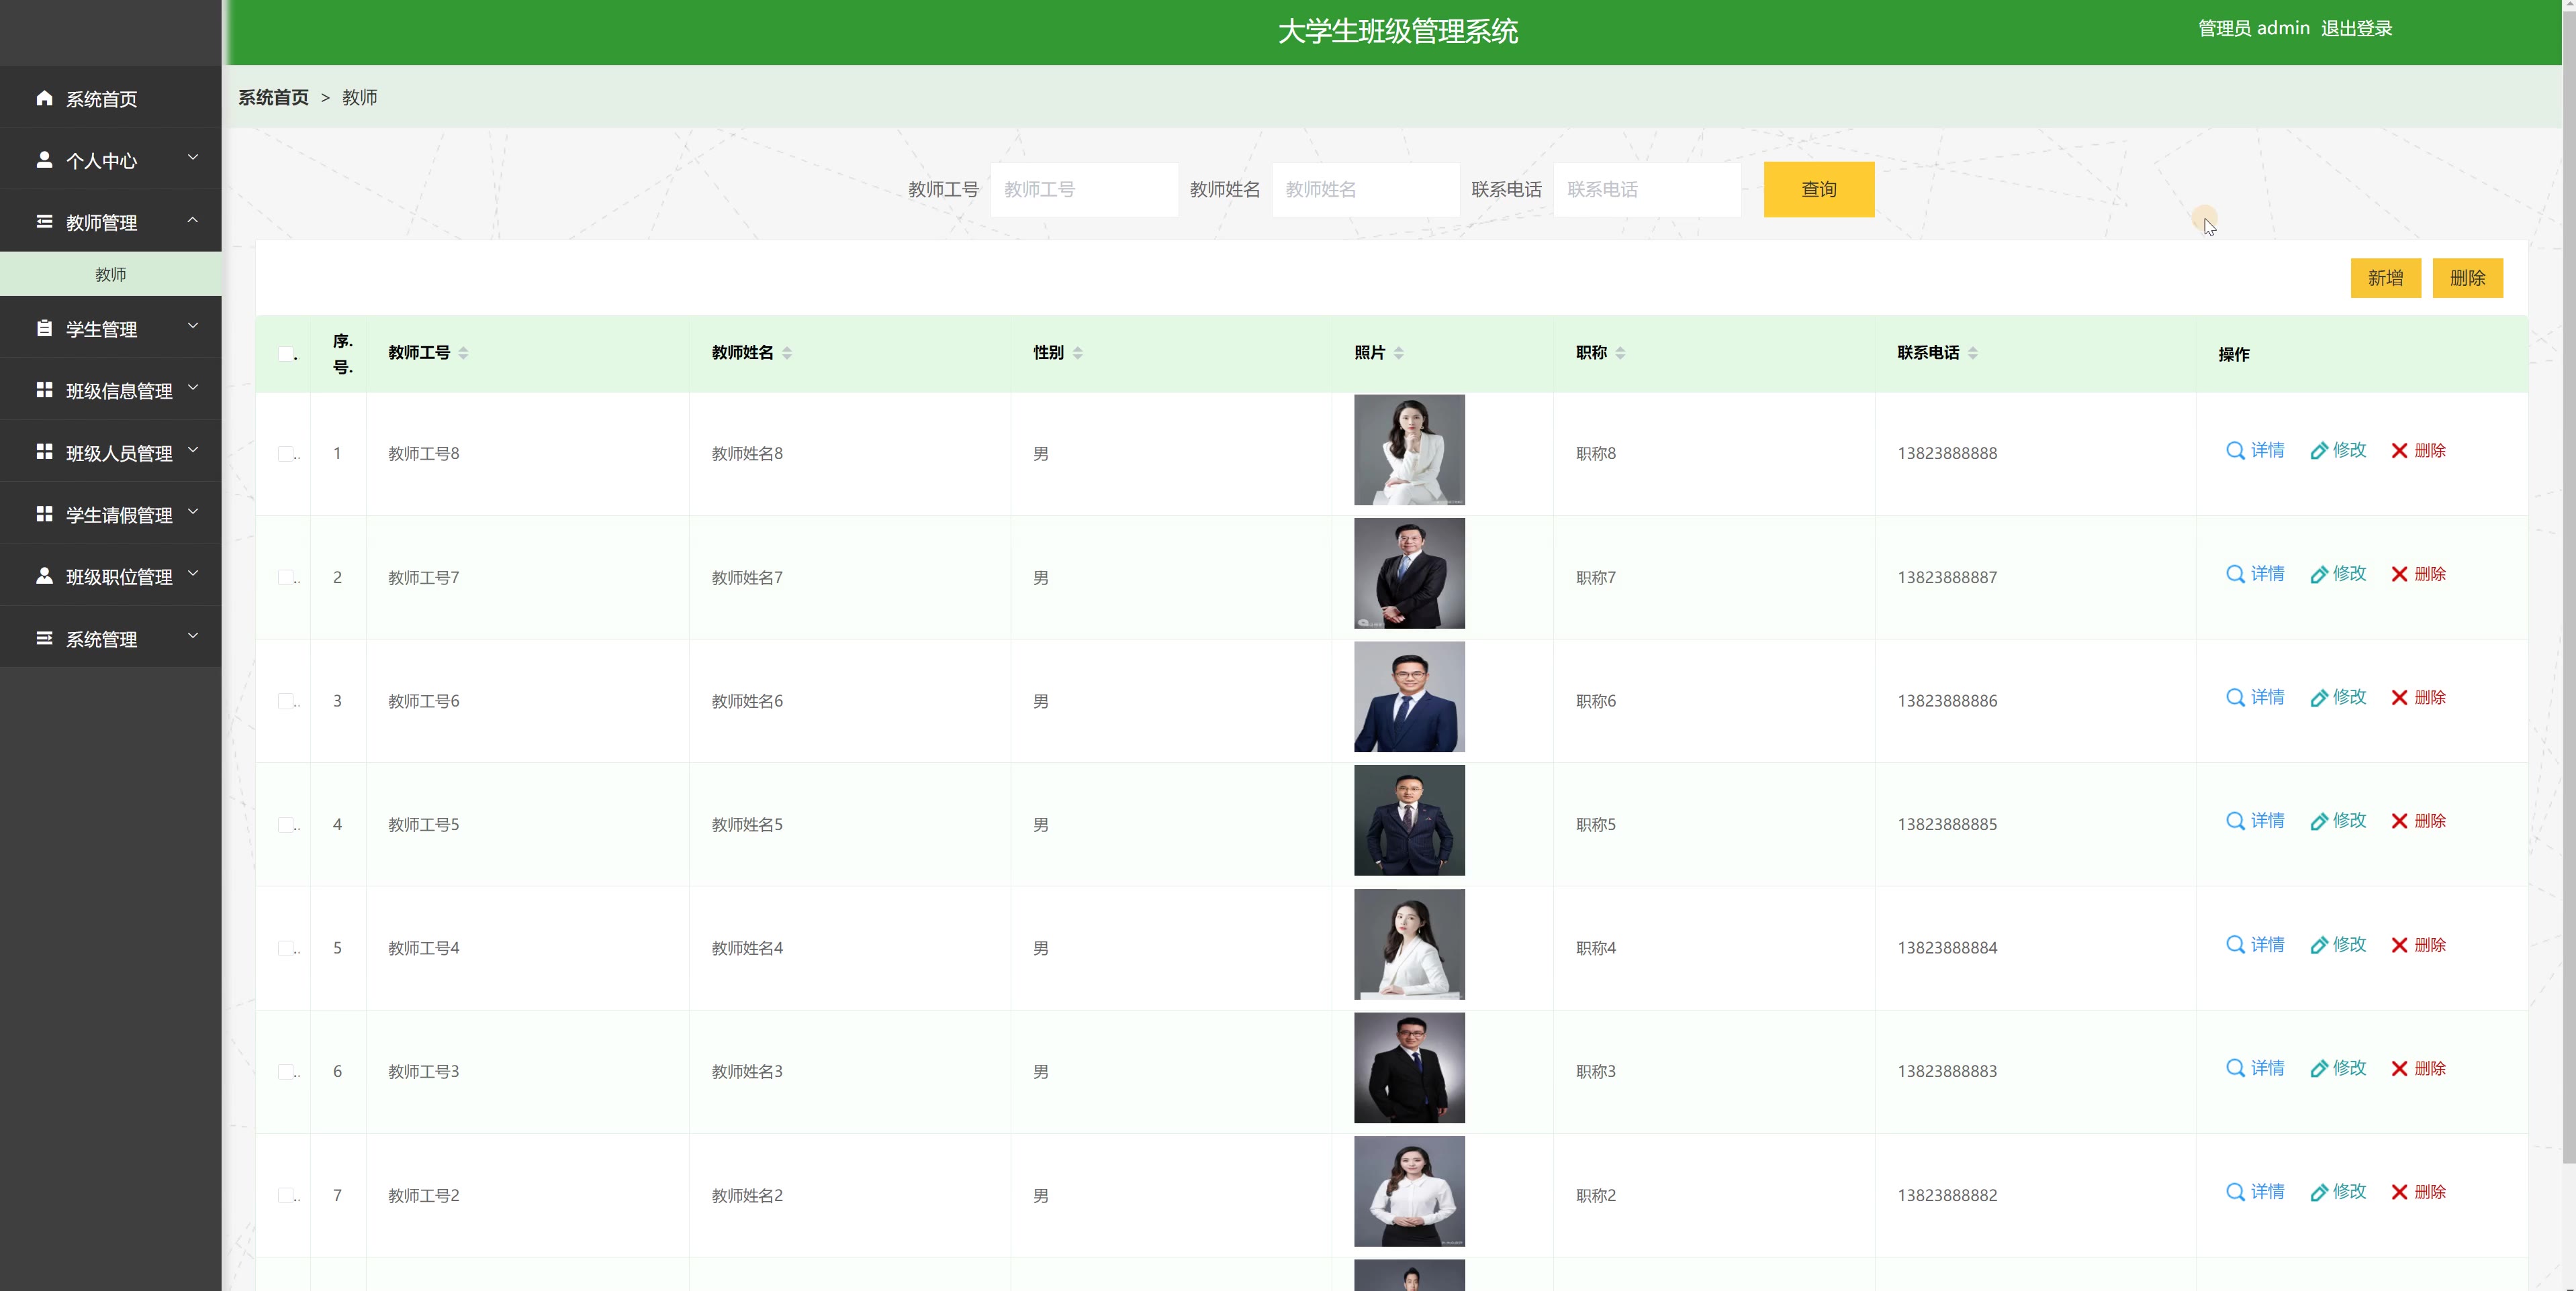
Task: Toggle the select-all checkbox in table header
Action: tap(286, 354)
